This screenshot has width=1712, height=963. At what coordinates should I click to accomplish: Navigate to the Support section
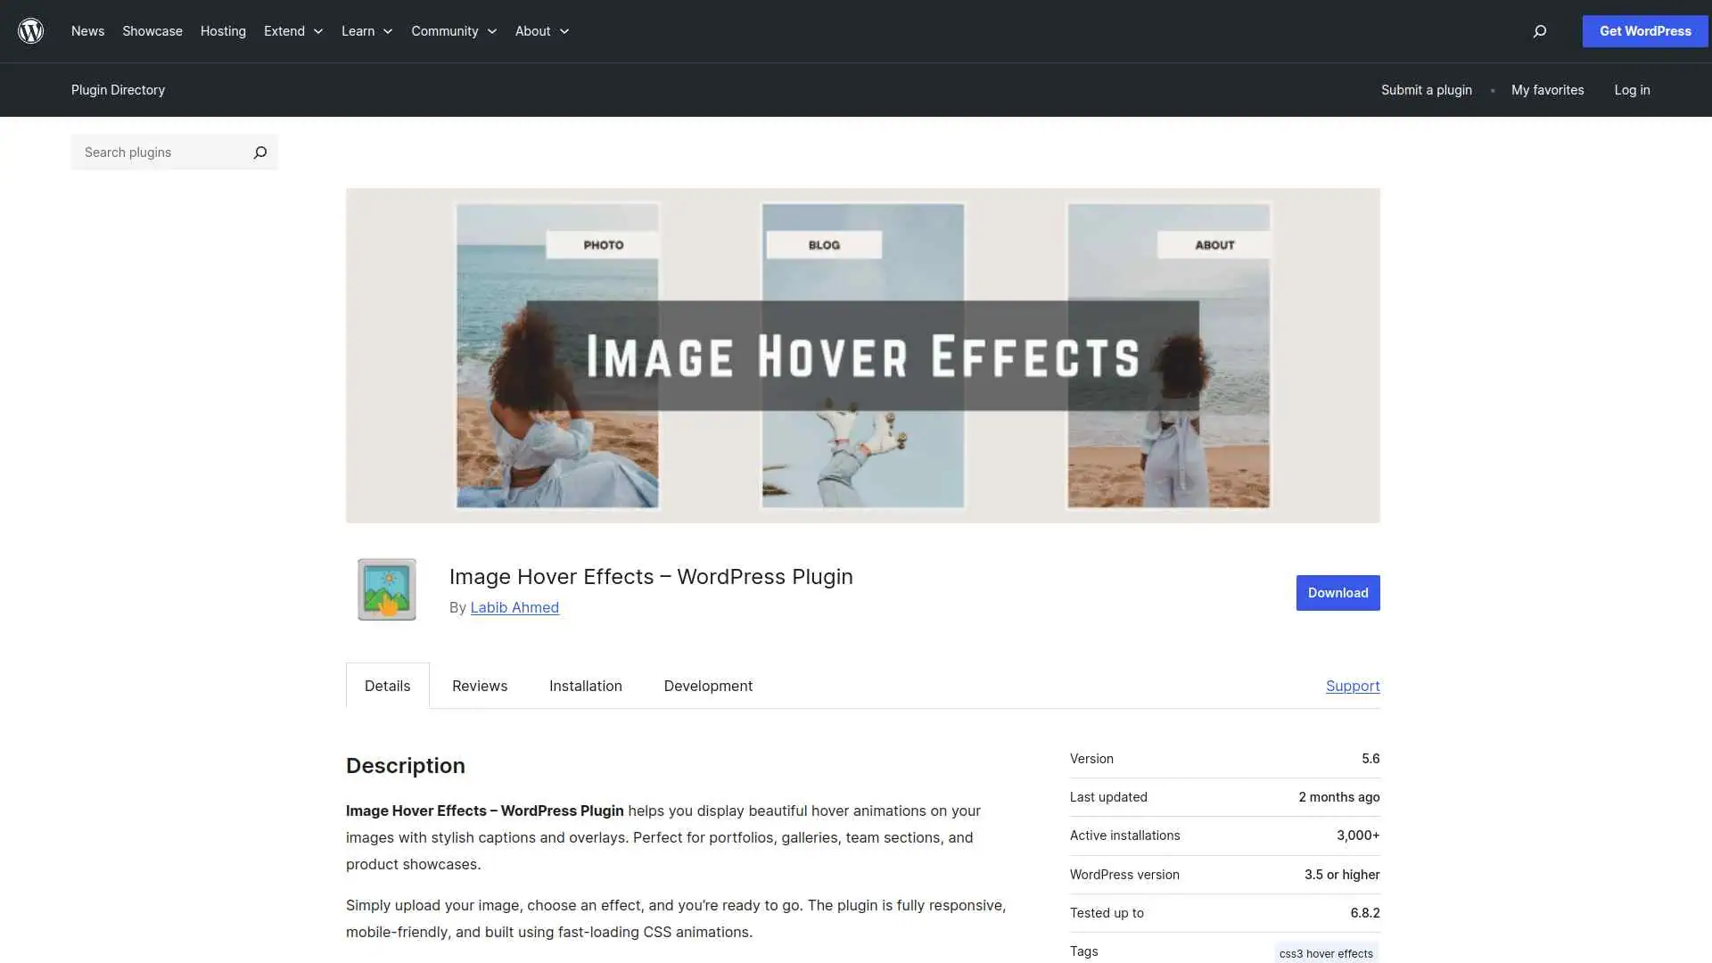pyautogui.click(x=1353, y=686)
